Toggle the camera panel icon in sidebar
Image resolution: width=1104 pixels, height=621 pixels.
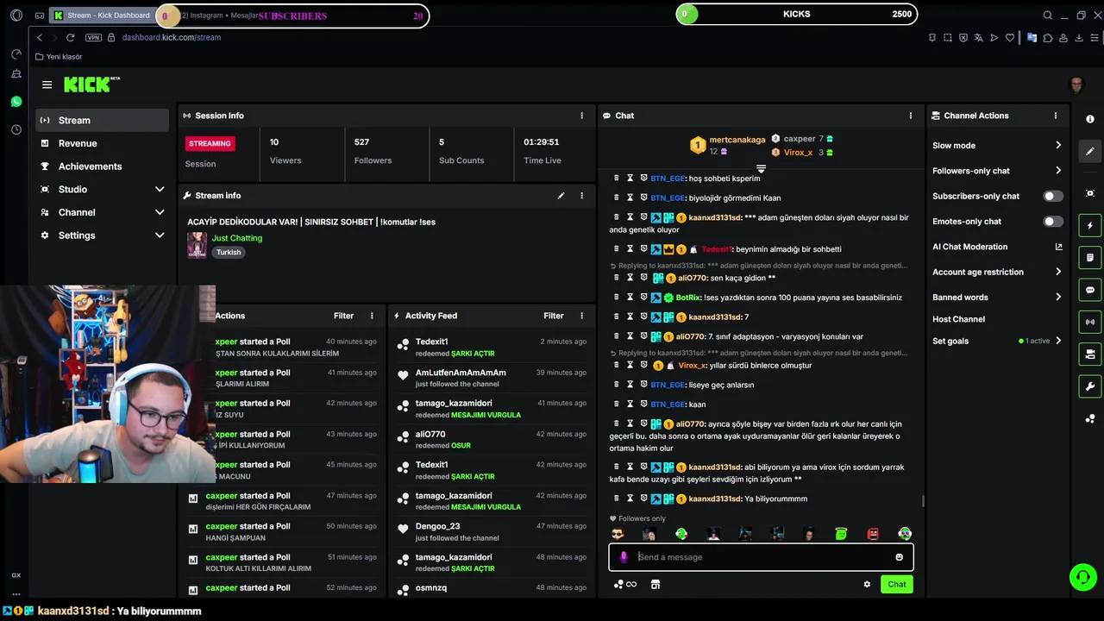click(x=1090, y=354)
